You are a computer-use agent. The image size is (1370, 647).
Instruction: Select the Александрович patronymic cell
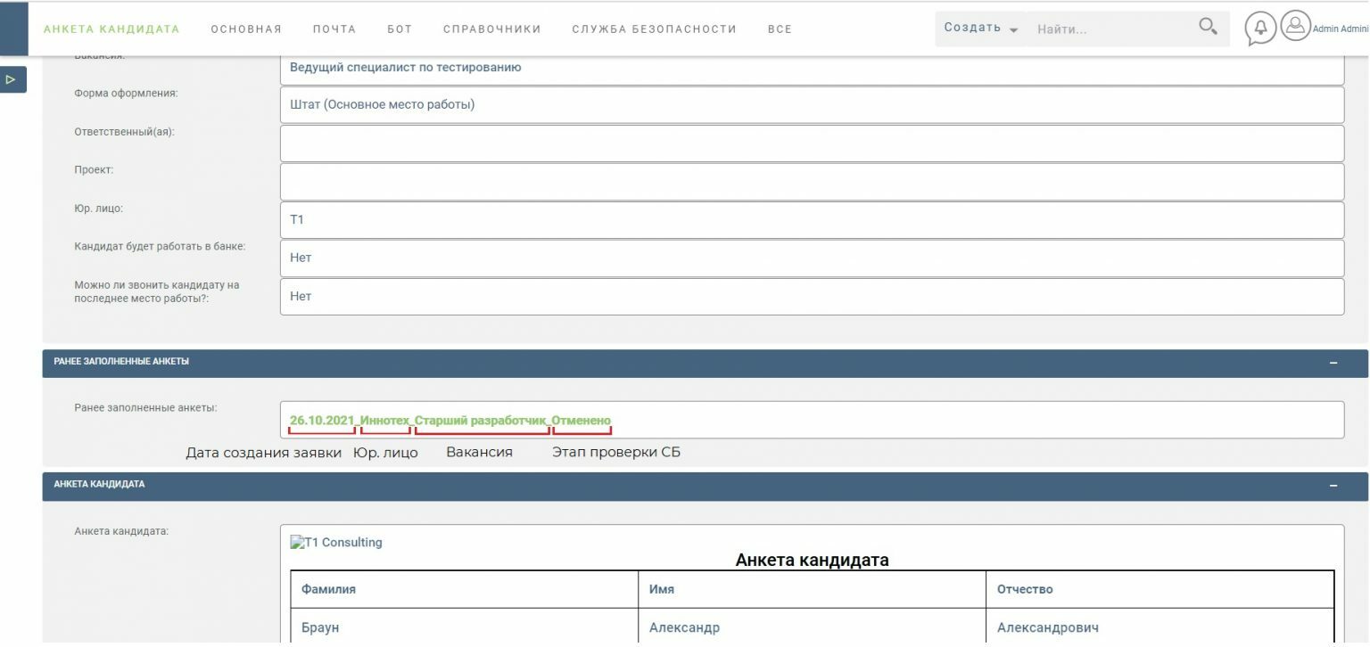point(1160,627)
